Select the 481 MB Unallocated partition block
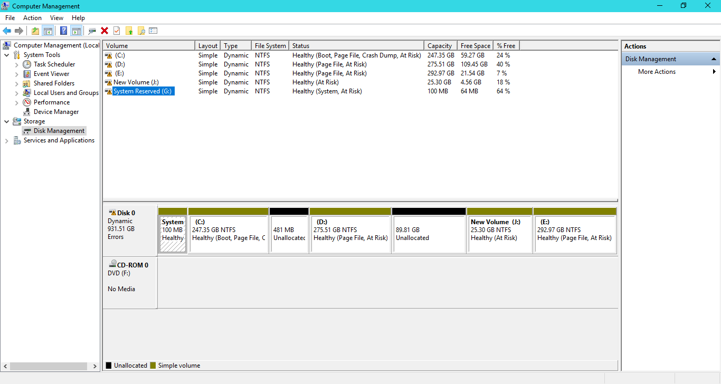Viewport: 721px width, 384px height. pos(289,232)
